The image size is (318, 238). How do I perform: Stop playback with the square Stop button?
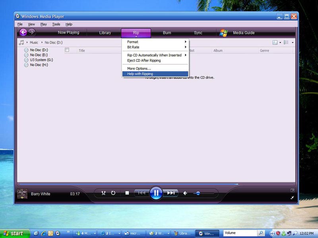coord(127,193)
